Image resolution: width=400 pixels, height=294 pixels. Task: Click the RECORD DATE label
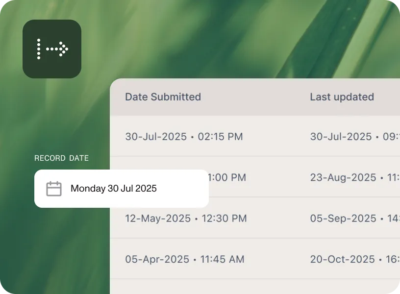tap(61, 158)
